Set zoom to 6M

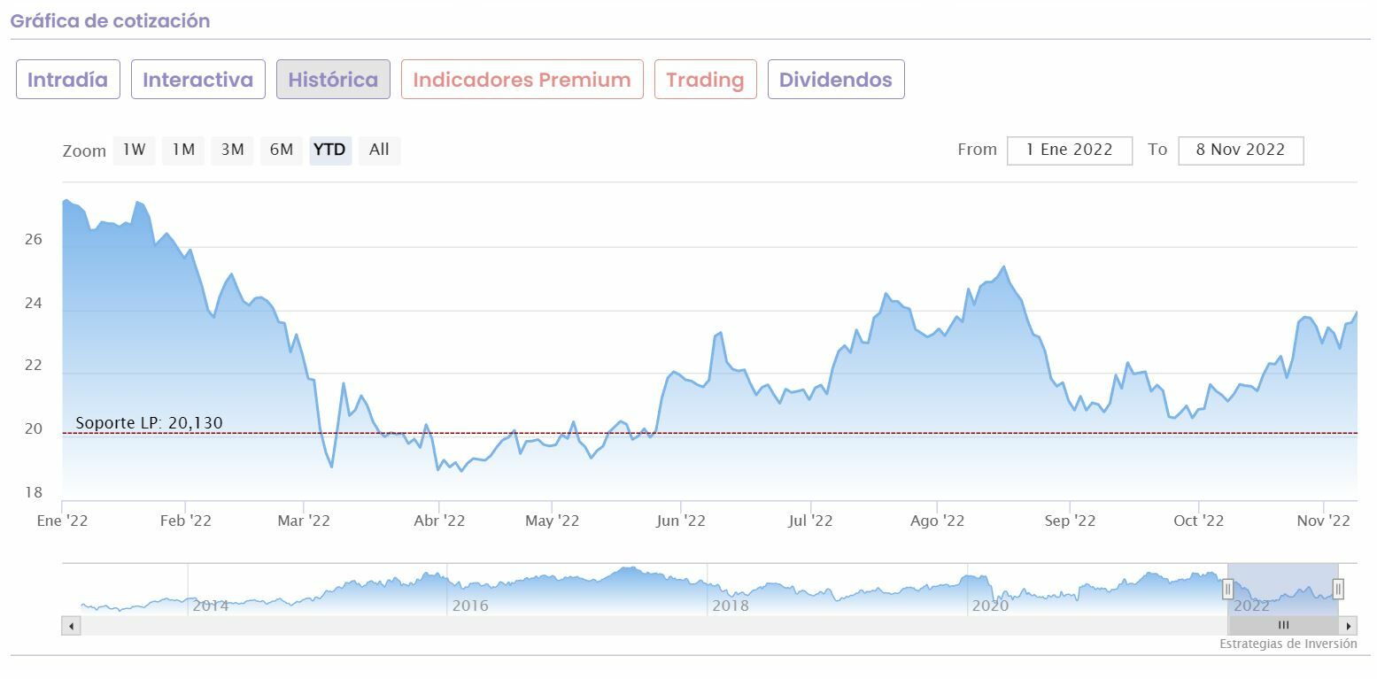coord(282,150)
